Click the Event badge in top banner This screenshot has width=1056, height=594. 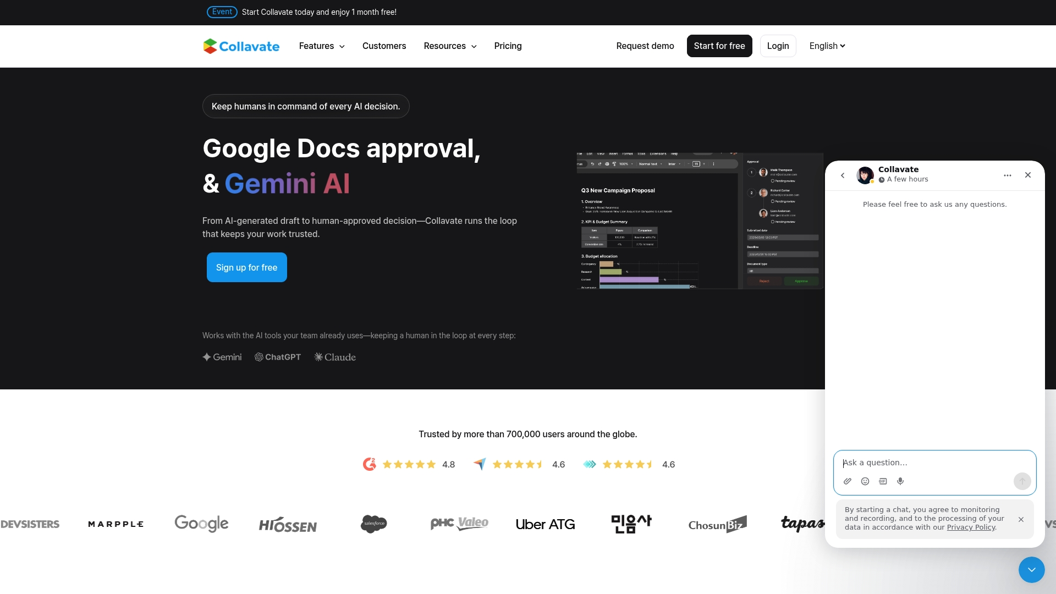pos(222,12)
